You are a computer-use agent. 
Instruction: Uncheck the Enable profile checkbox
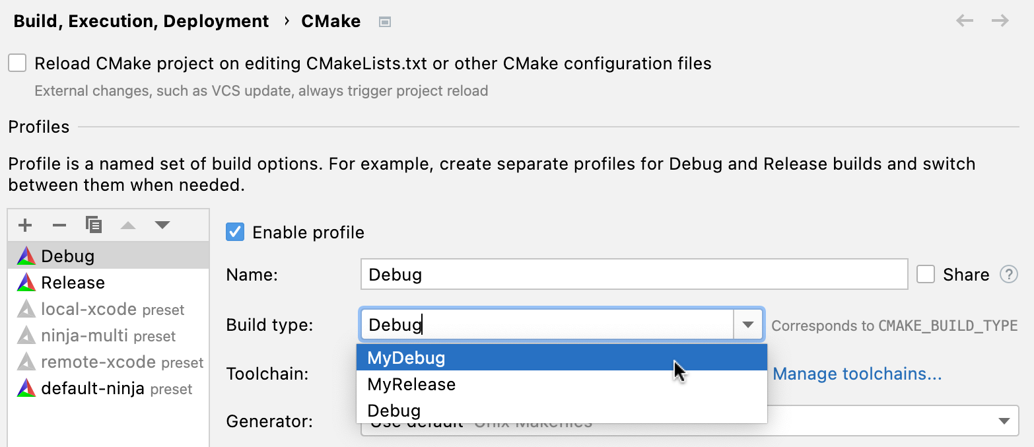click(235, 232)
